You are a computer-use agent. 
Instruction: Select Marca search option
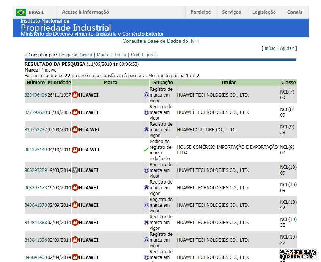103,55
